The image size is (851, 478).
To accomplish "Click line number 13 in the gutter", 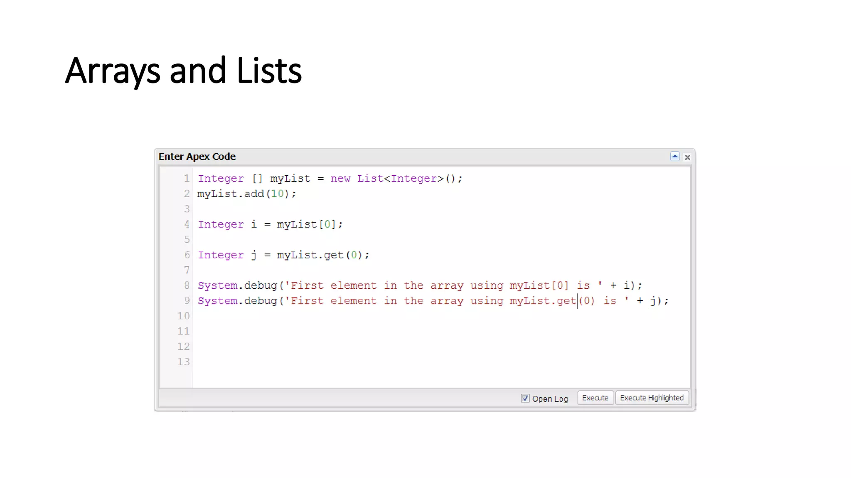I will [x=183, y=362].
